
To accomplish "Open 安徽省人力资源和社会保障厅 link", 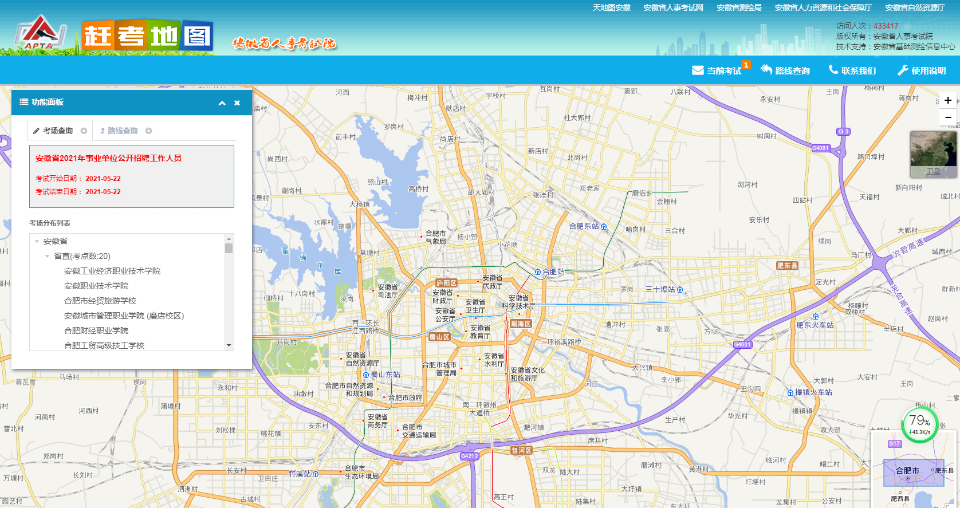I will [823, 7].
